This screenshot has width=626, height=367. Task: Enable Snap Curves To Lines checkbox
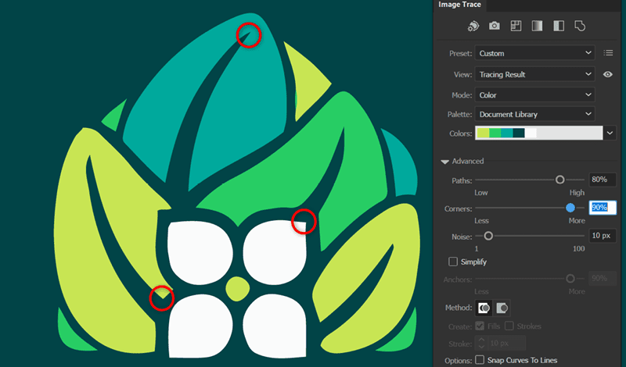480,360
